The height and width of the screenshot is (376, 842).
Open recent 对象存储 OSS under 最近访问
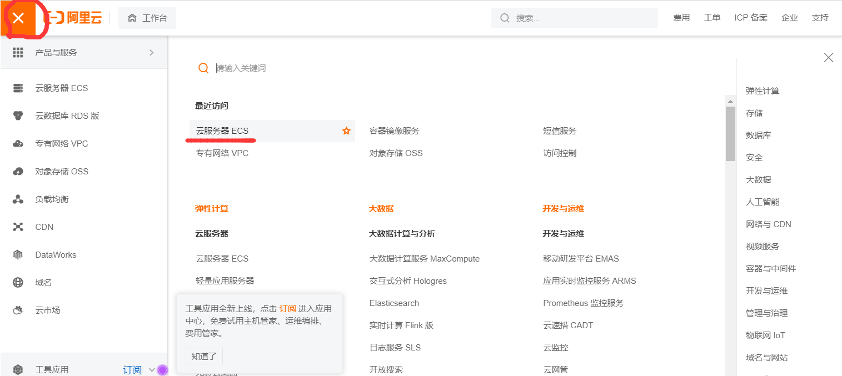[396, 153]
